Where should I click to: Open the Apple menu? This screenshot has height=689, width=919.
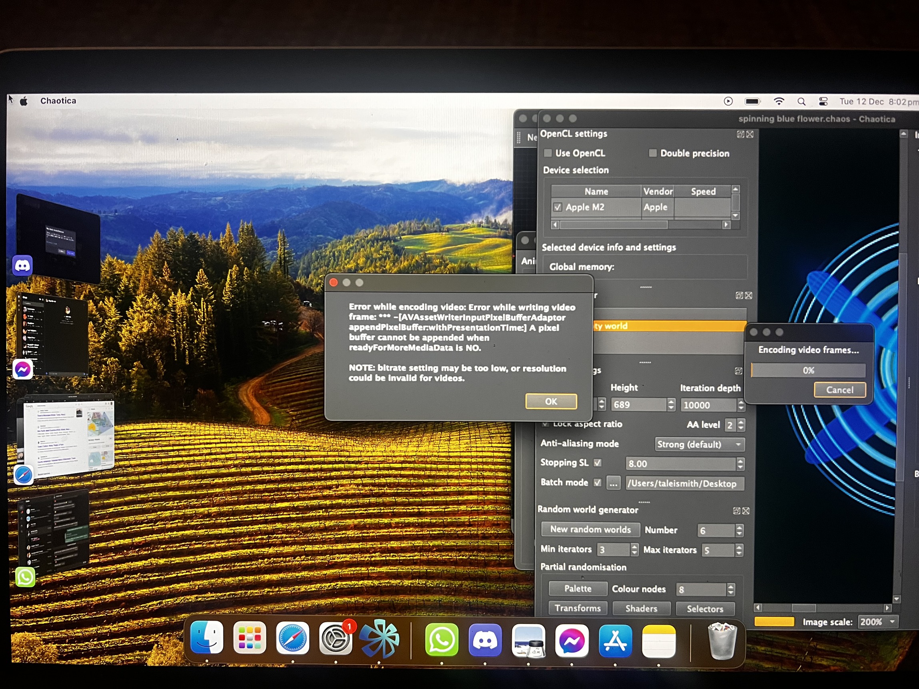pyautogui.click(x=24, y=101)
